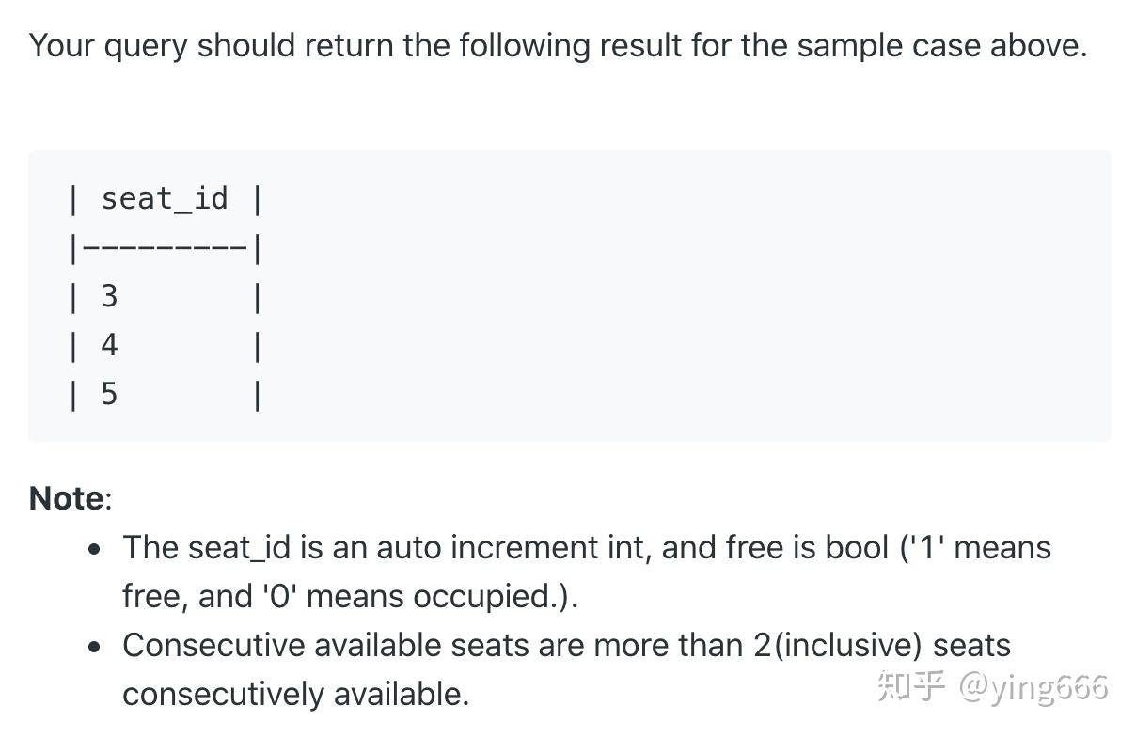This screenshot has width=1136, height=737.
Task: Click the '0' means occupied text
Action: pyautogui.click(x=402, y=596)
